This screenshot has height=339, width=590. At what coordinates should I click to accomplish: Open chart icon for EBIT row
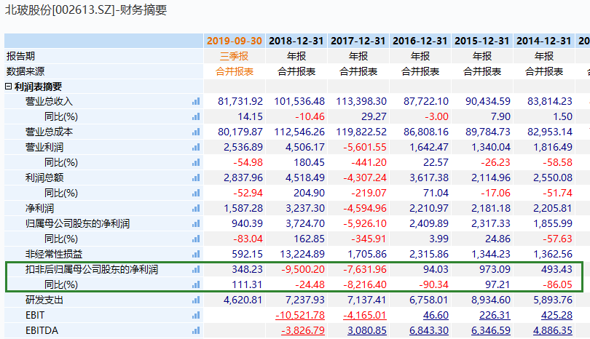click(196, 315)
